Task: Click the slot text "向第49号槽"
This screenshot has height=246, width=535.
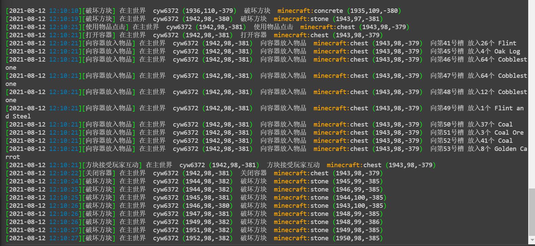Action: point(447,108)
